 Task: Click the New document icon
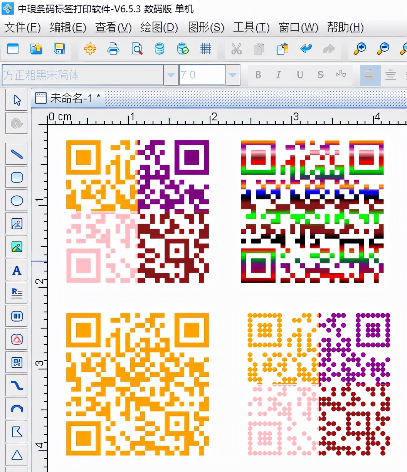pos(13,49)
